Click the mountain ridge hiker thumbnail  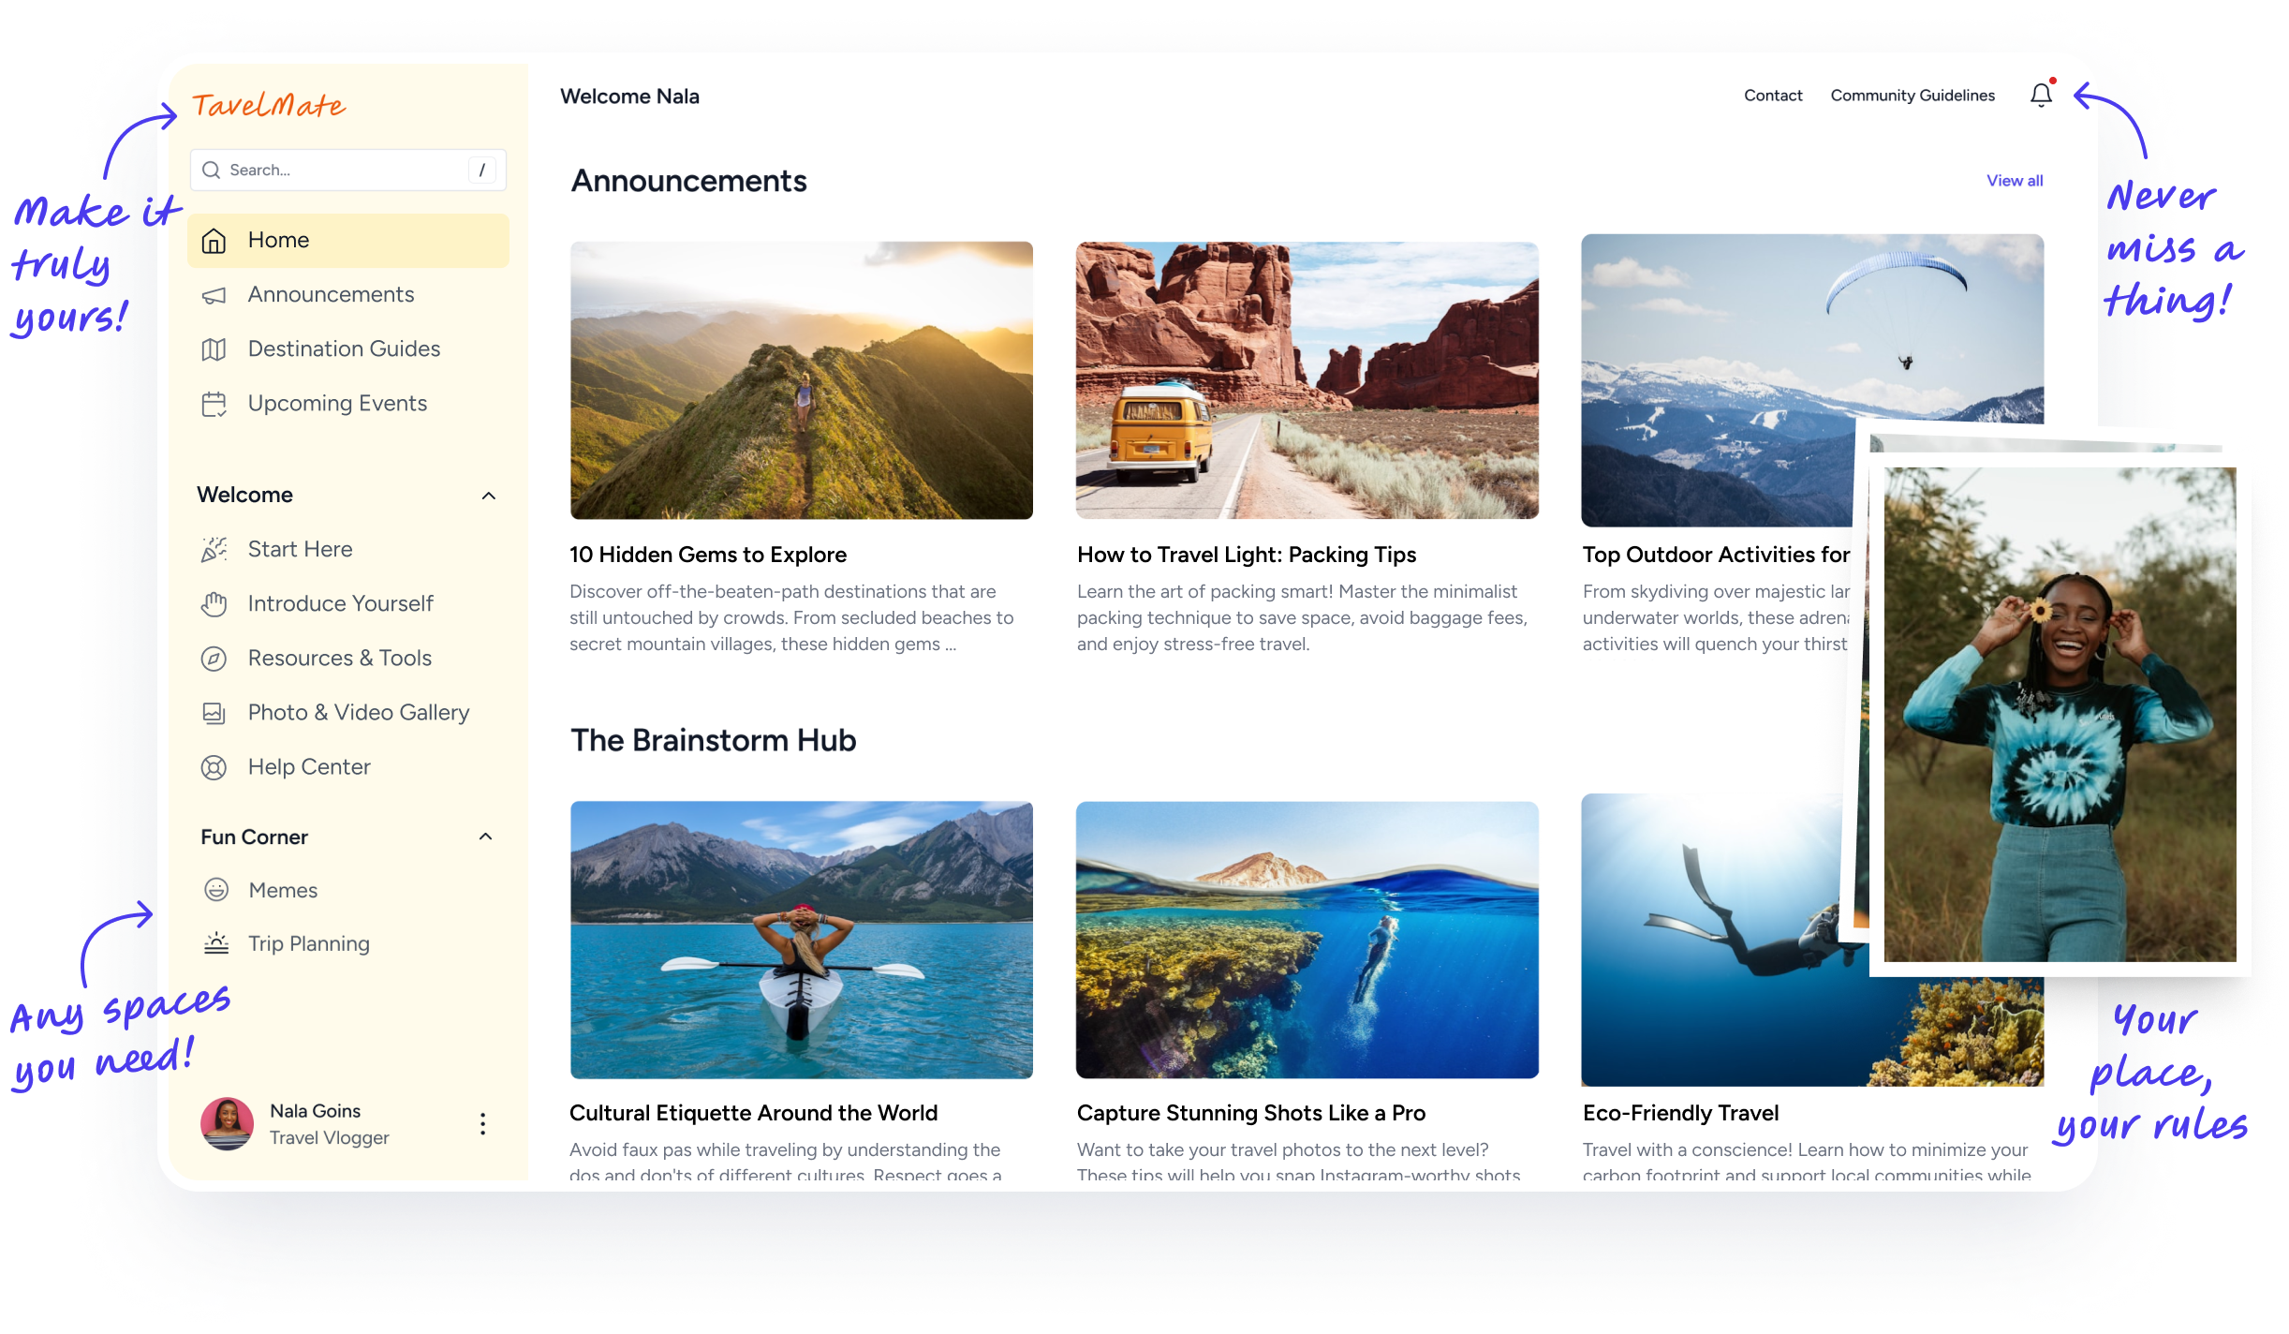(802, 380)
